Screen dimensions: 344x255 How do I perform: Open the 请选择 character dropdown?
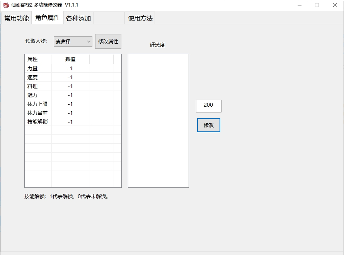coord(73,41)
